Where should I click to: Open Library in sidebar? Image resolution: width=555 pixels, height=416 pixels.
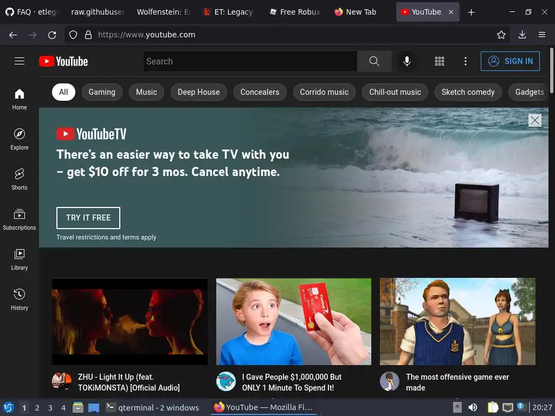[x=20, y=259]
